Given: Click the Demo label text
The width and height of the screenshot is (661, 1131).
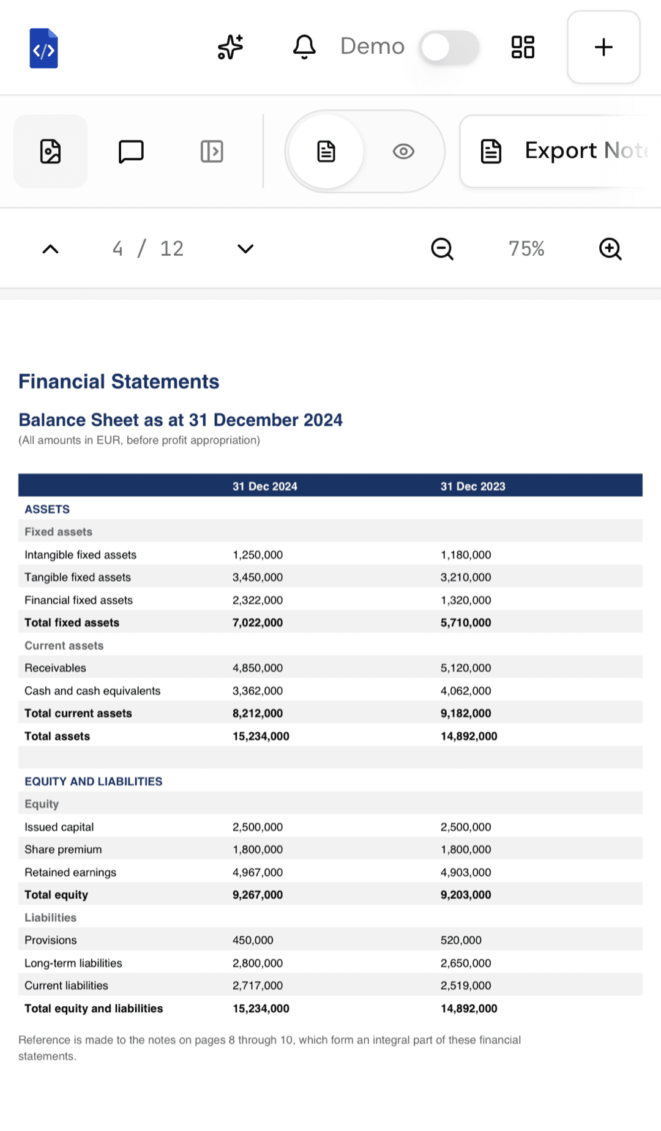Looking at the screenshot, I should [x=372, y=46].
